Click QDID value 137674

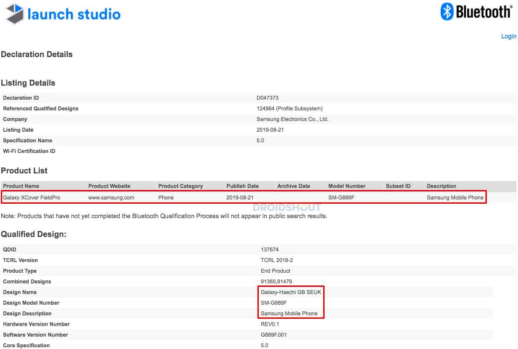coord(269,250)
